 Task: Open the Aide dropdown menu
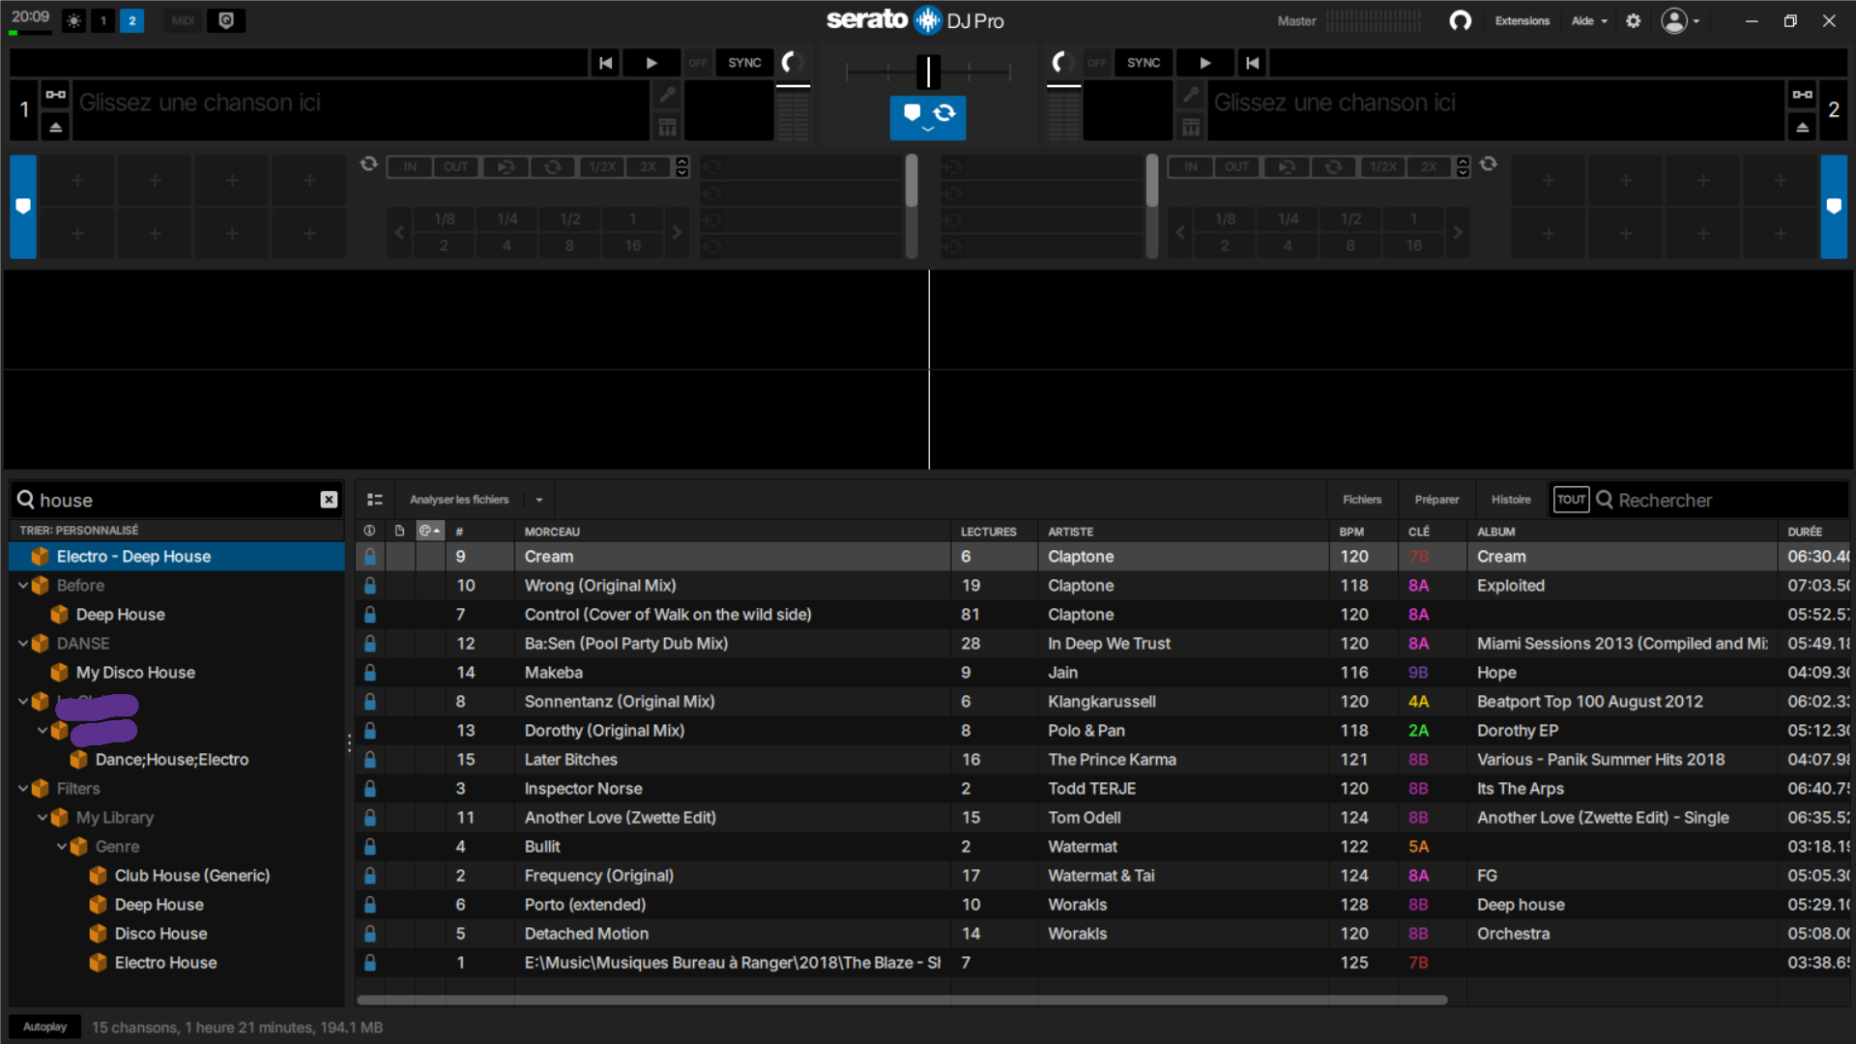pos(1589,20)
